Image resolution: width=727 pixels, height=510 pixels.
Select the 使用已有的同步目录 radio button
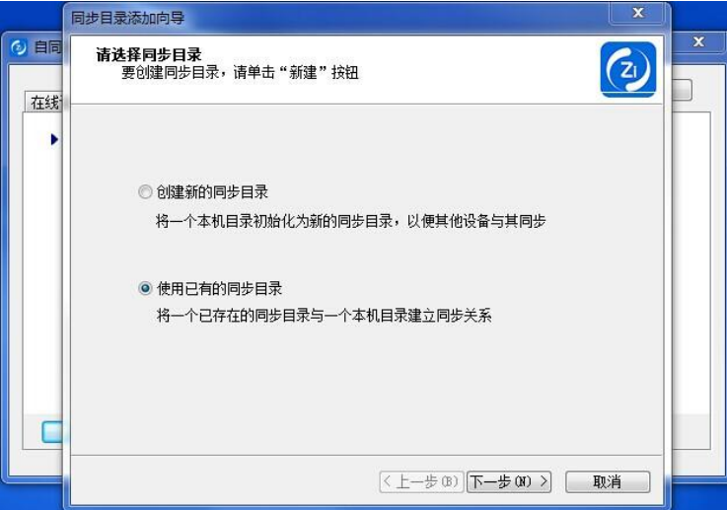coord(145,288)
